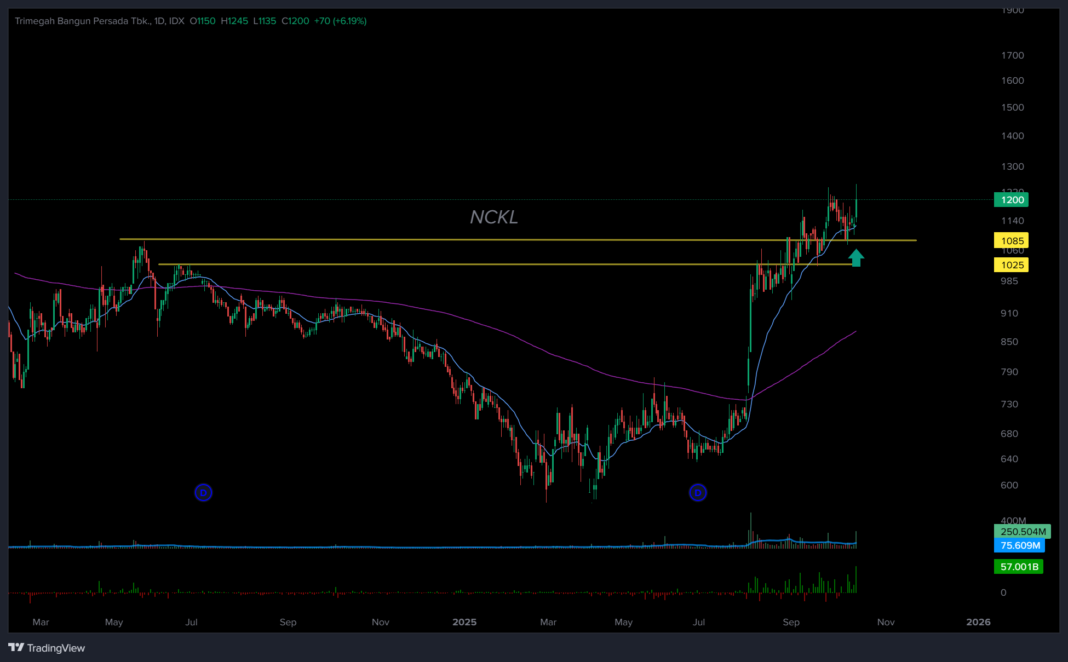Click the +70 (+6.19%) change value
The width and height of the screenshot is (1068, 662).
click(x=340, y=21)
